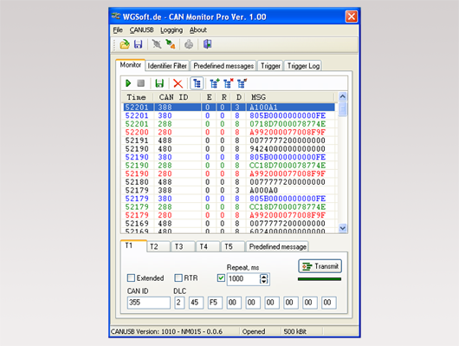459x346 pixels.
Task: Start monitoring with green play button
Action: click(x=128, y=83)
